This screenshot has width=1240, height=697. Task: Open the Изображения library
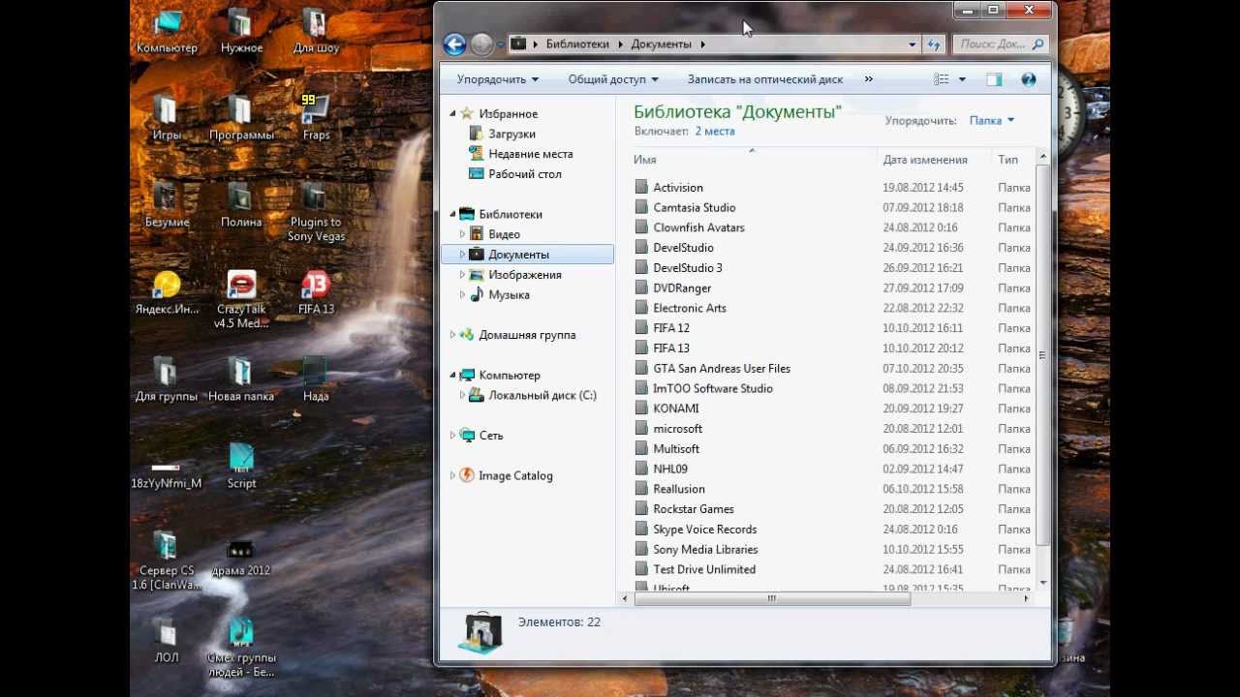524,275
